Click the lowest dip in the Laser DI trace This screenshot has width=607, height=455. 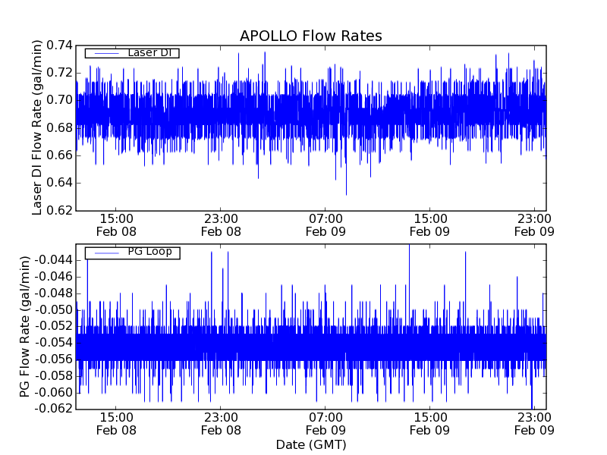pyautogui.click(x=346, y=193)
